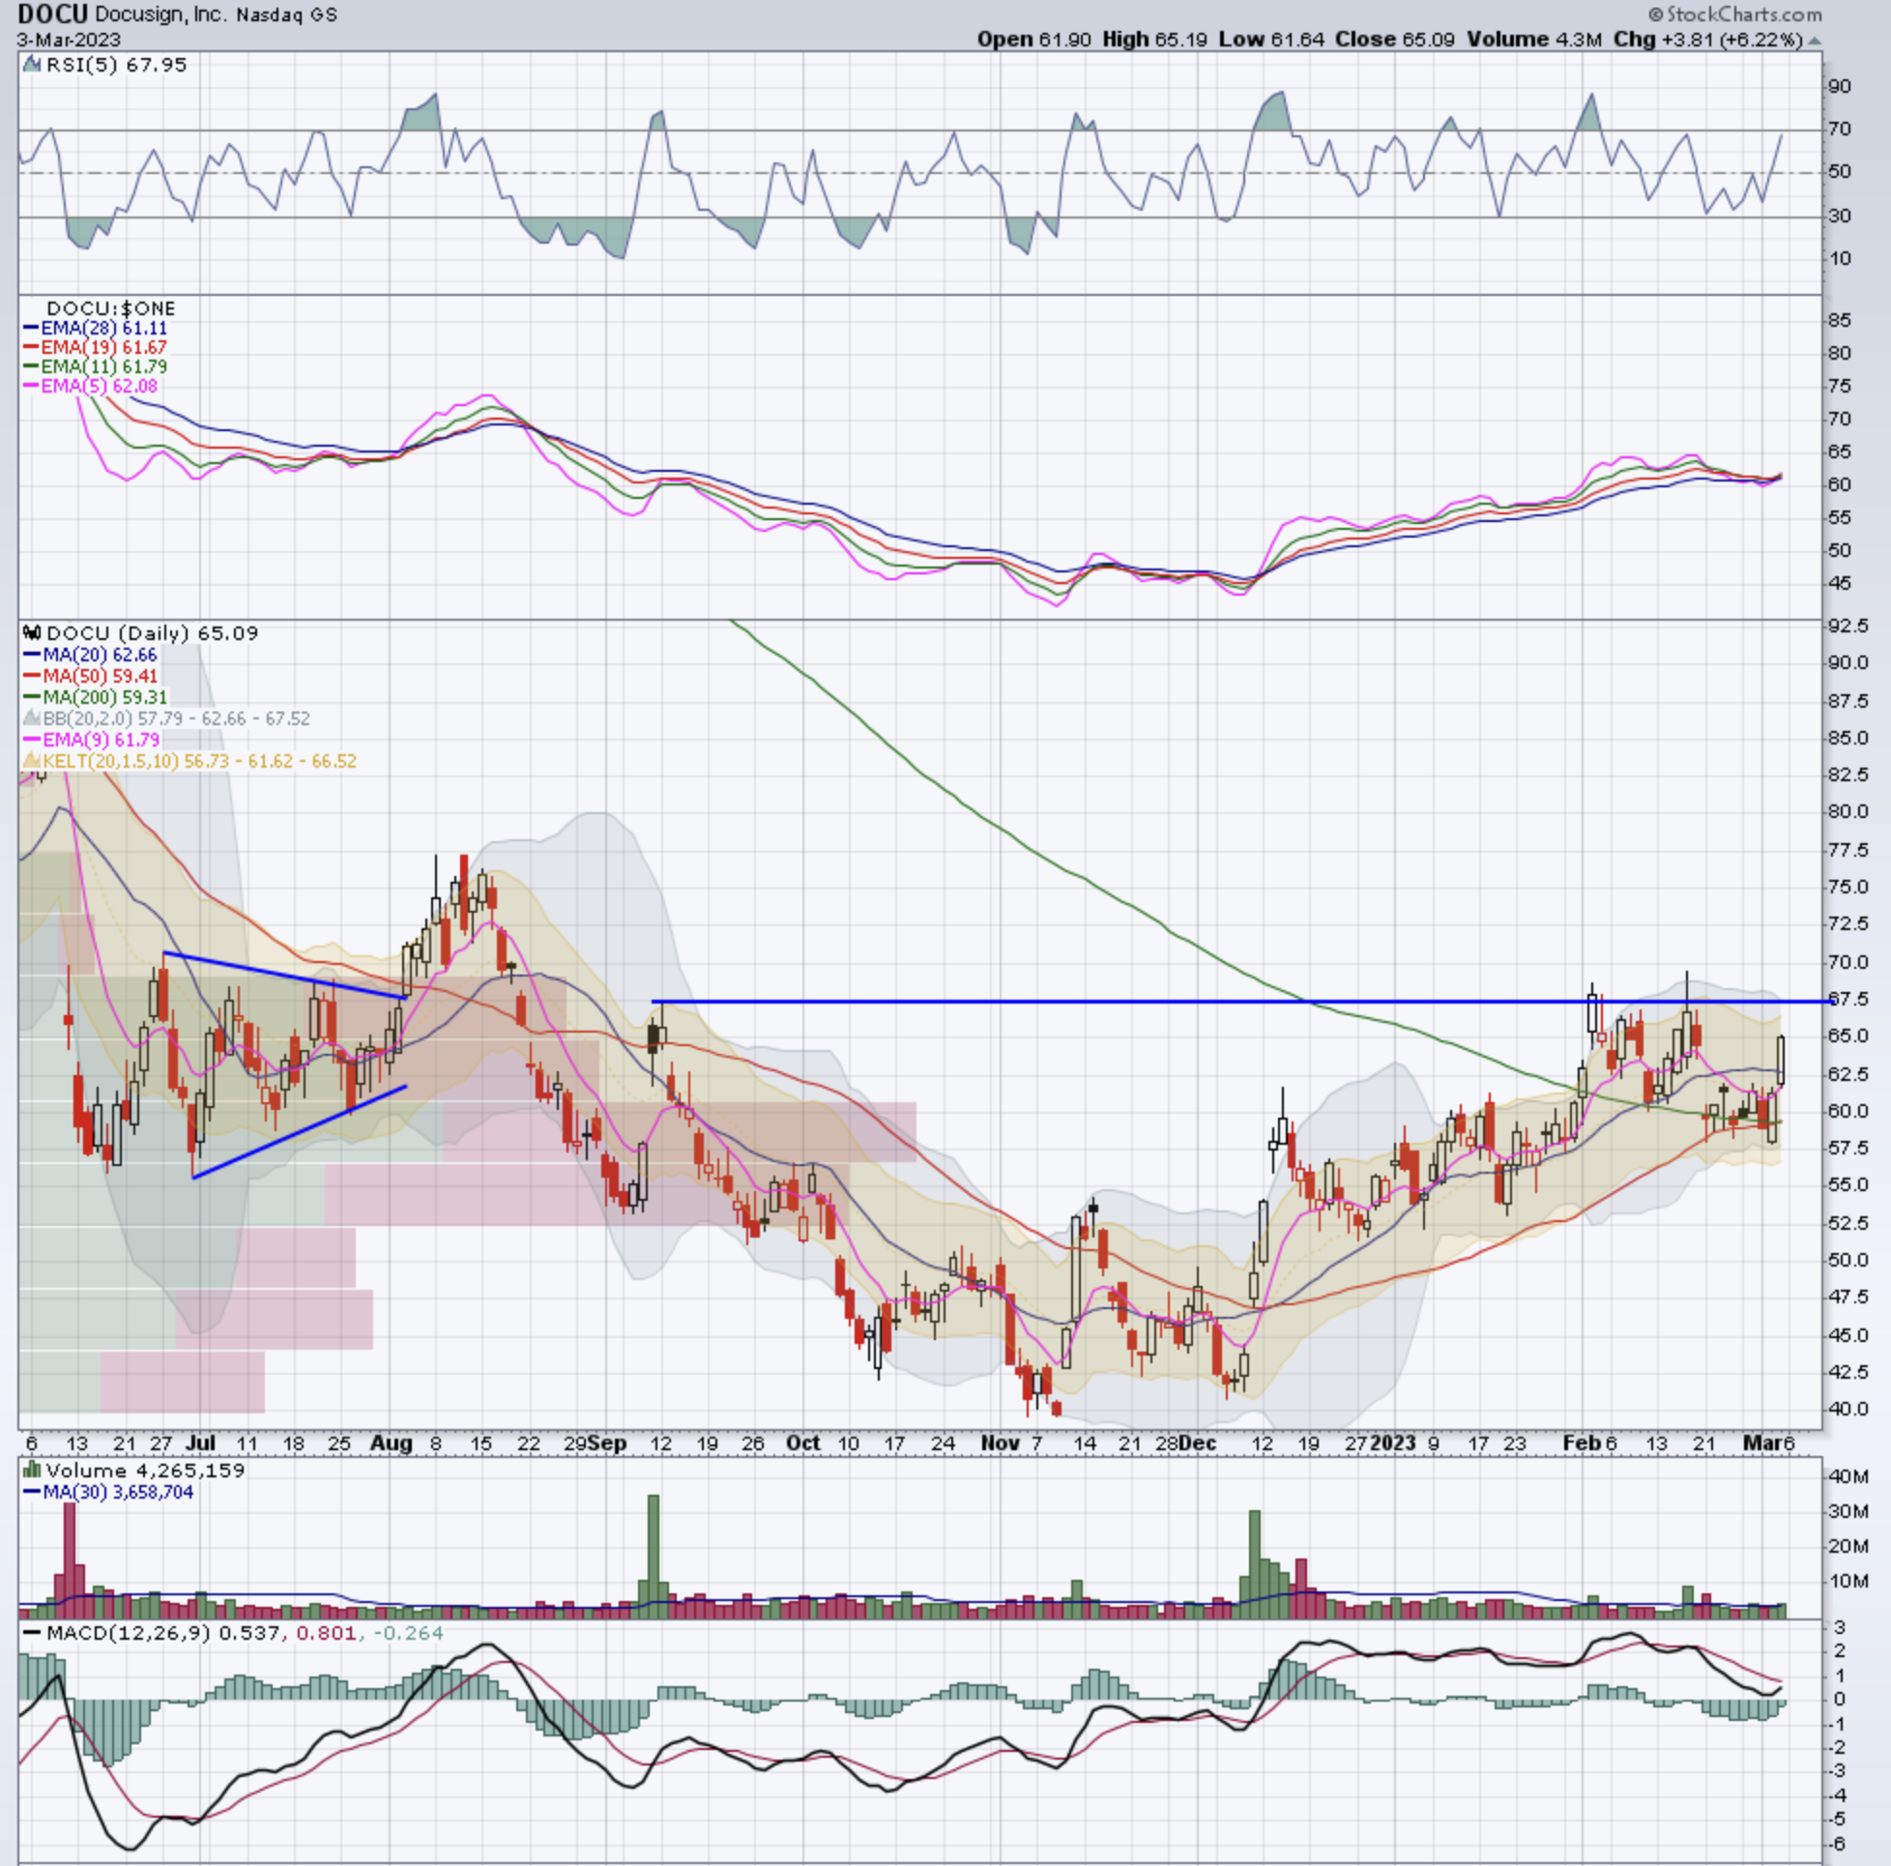Click the Chg +3.81 (+6.22%) value
The width and height of the screenshot is (1891, 1866).
(1708, 41)
